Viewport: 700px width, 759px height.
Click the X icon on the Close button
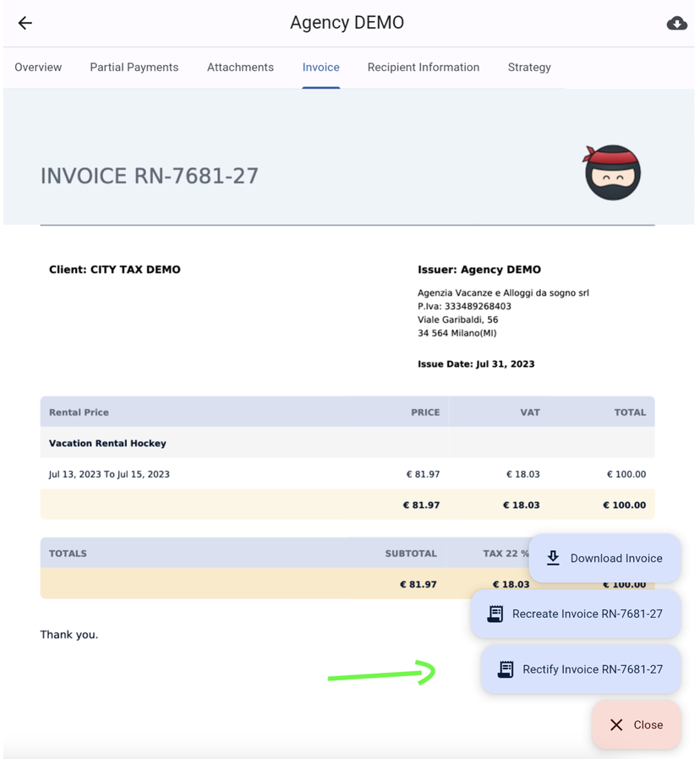(615, 724)
